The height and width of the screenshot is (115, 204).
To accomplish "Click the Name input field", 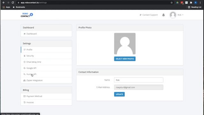I will click(x=139, y=80).
